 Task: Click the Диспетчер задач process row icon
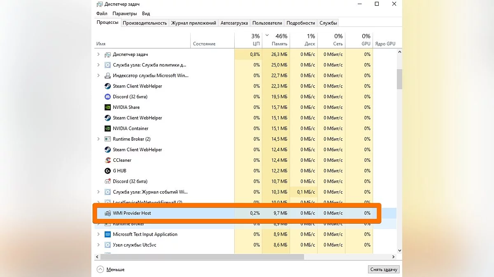coord(107,55)
